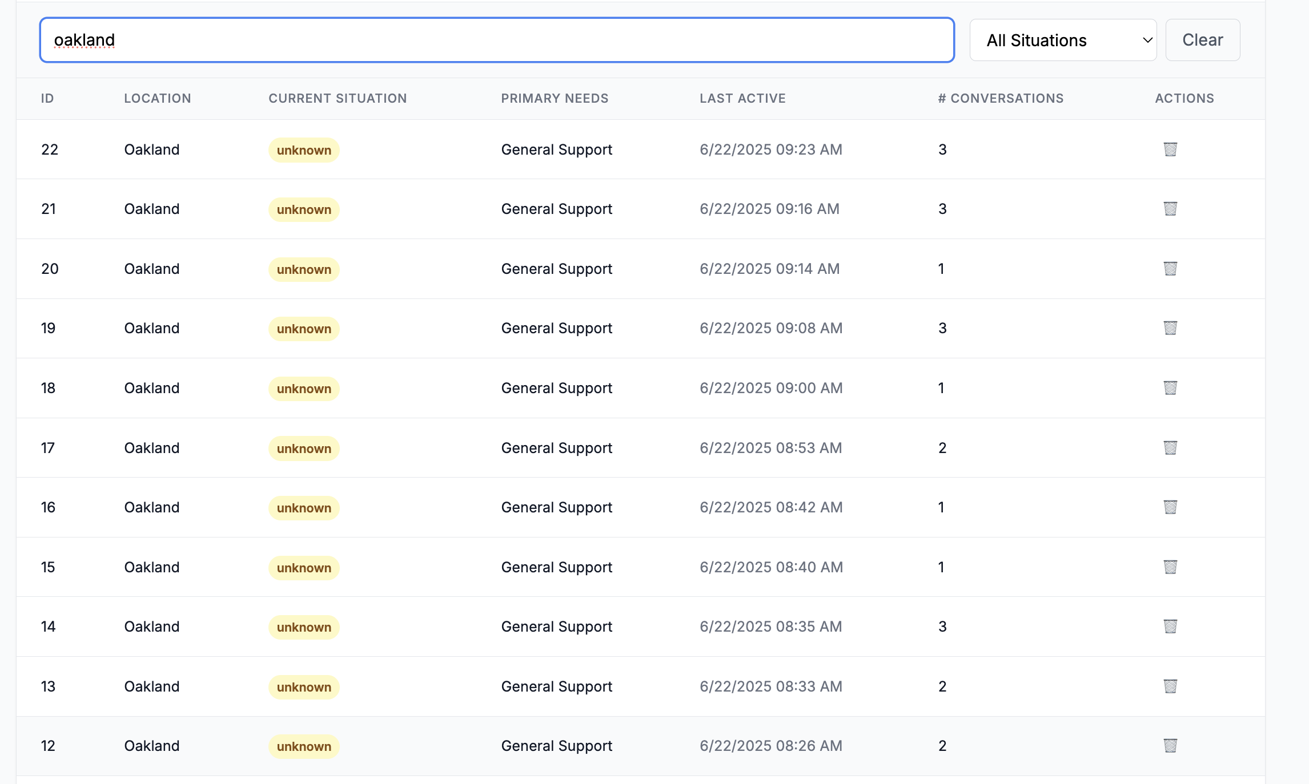Delete the ID 15 record
The height and width of the screenshot is (784, 1309).
point(1170,567)
